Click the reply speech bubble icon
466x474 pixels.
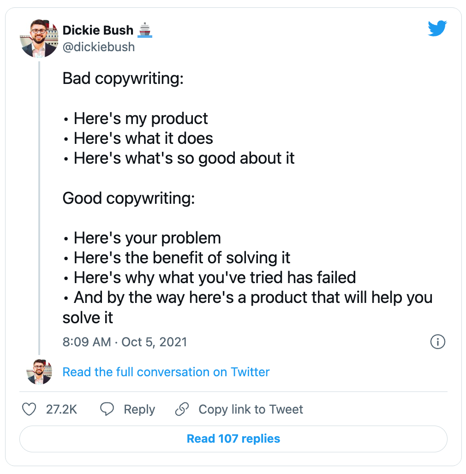107,409
